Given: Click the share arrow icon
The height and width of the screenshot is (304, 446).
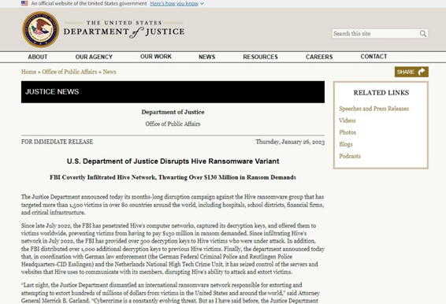Looking at the screenshot, I should tap(422, 72).
